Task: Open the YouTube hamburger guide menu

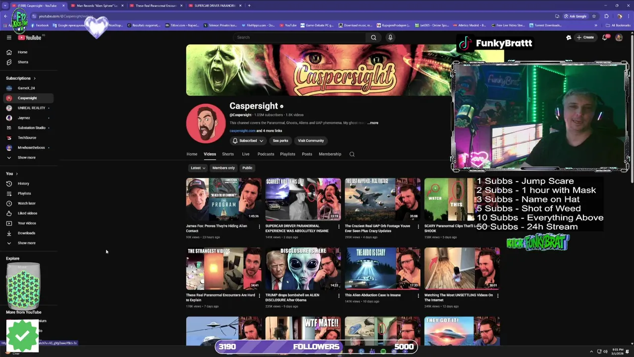Action: point(9,37)
